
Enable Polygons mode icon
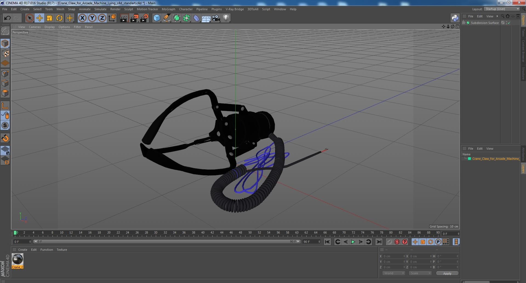pos(5,93)
